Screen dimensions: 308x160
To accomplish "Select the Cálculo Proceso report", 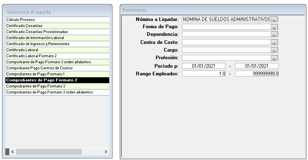I will point(57,20).
